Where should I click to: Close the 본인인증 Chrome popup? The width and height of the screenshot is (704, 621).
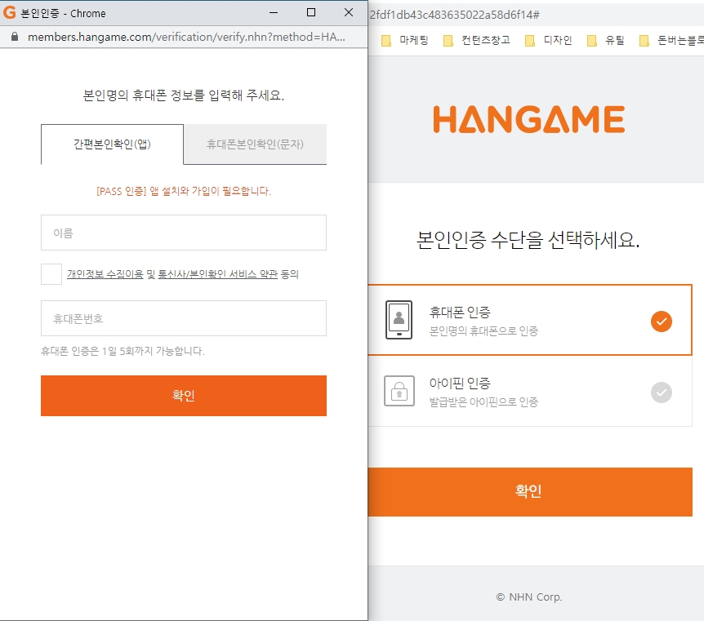[349, 12]
